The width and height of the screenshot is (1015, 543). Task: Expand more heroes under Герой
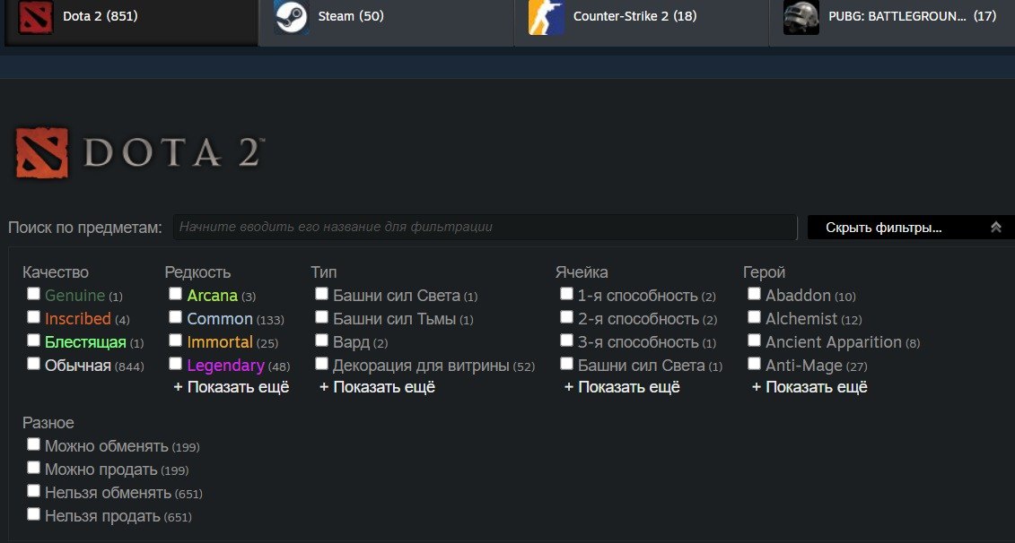click(809, 387)
